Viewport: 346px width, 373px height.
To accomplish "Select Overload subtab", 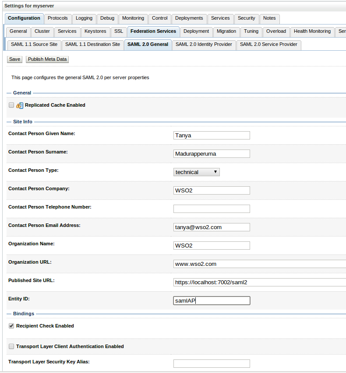I will 276,31.
